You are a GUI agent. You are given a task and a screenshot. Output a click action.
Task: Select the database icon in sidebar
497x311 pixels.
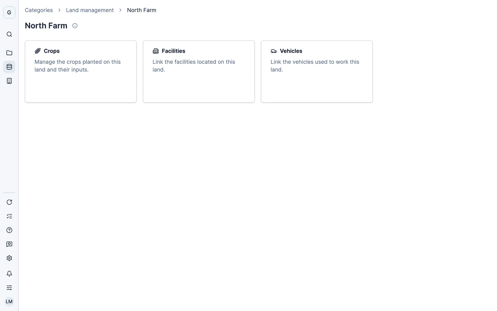(x=9, y=67)
